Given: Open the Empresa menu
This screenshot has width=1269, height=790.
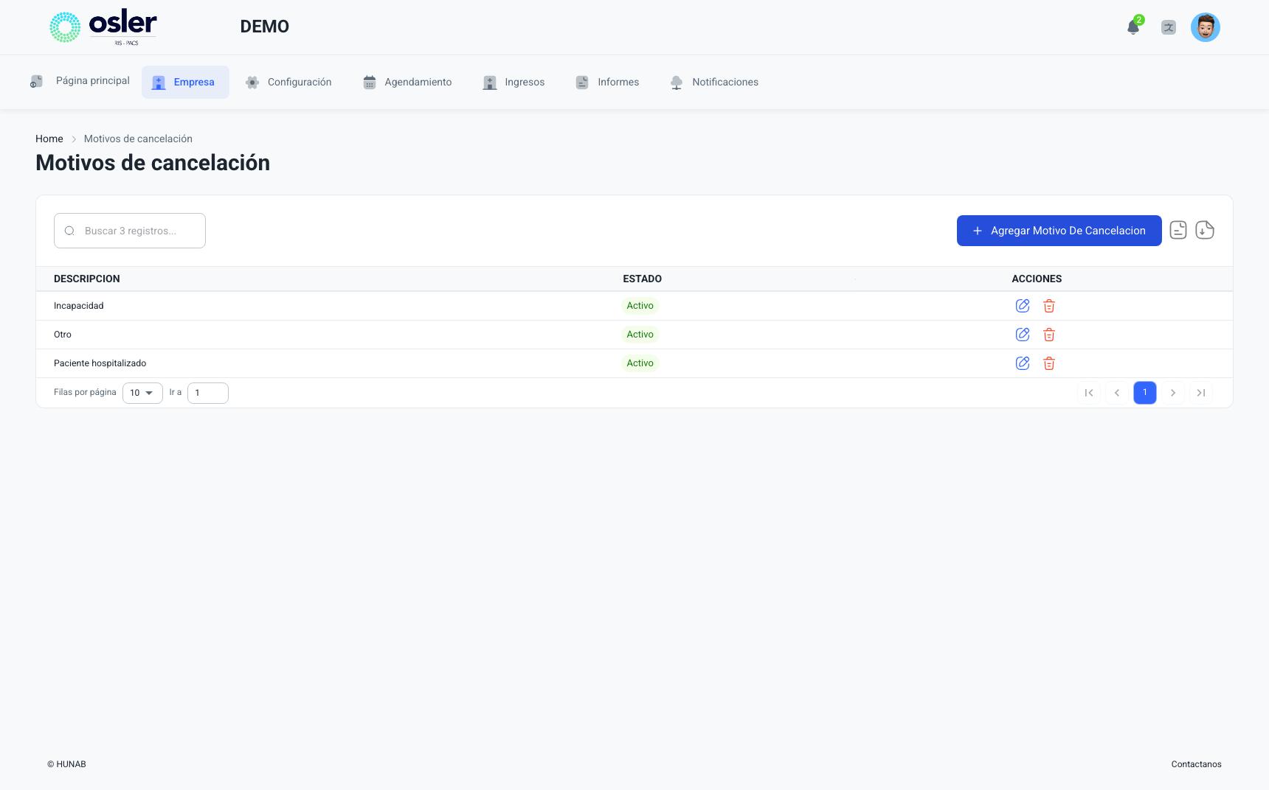Looking at the screenshot, I should [x=185, y=82].
